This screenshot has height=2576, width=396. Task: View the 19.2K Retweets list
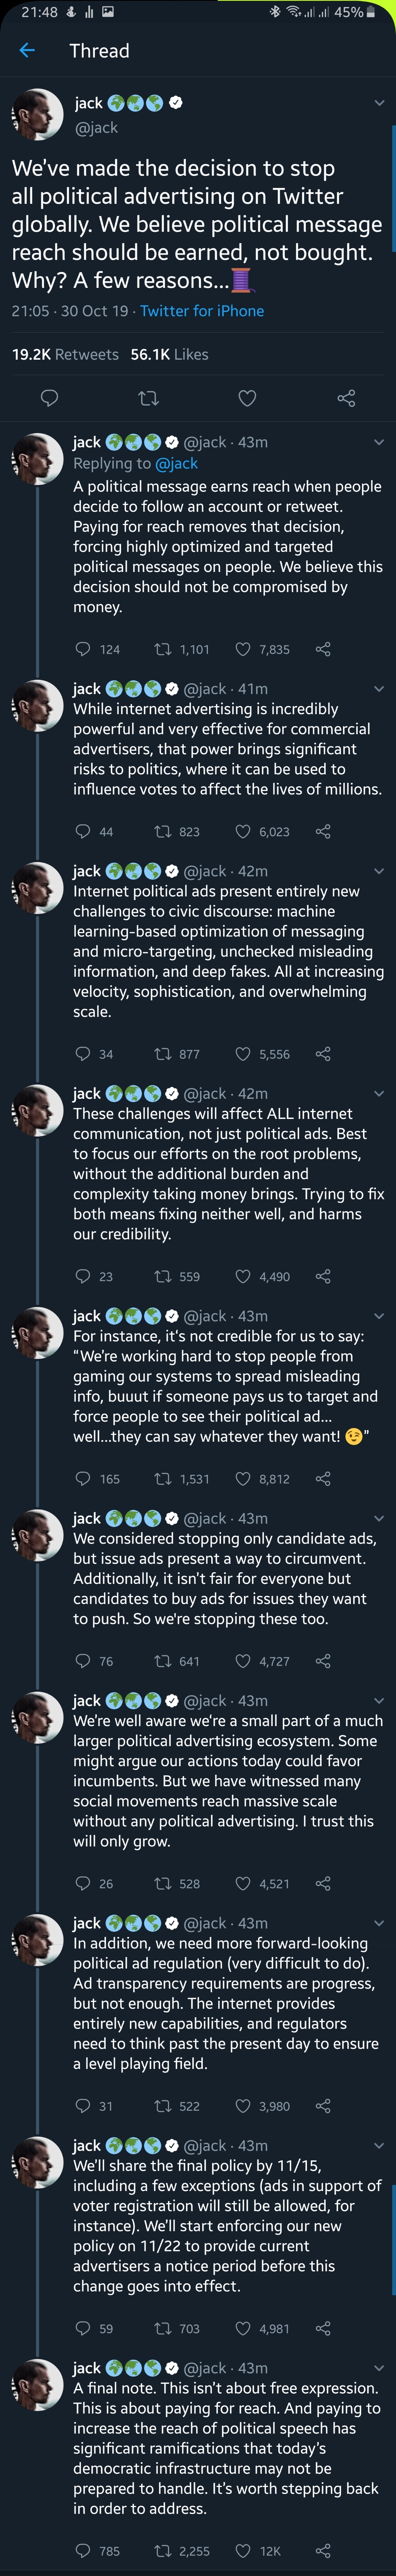(x=65, y=354)
